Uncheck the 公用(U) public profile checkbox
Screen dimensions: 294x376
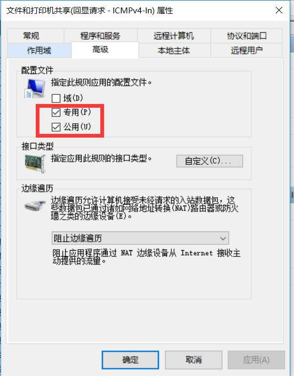coord(56,127)
